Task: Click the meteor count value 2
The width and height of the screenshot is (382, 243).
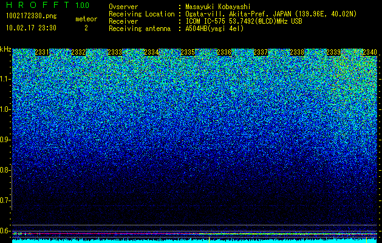Action: (x=86, y=28)
